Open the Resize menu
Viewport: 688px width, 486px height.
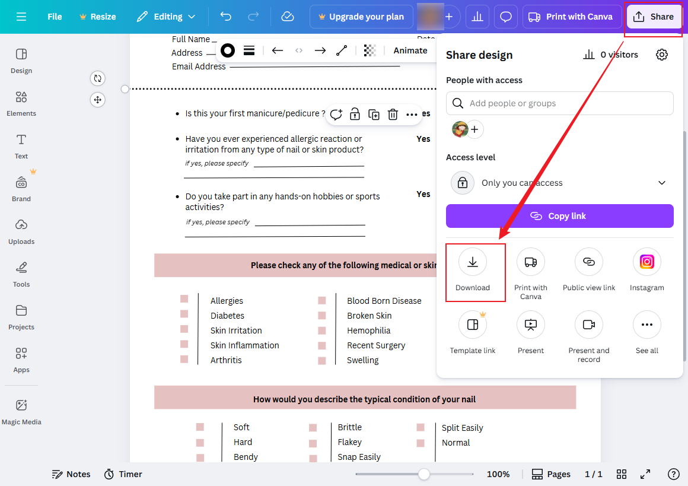pyautogui.click(x=97, y=17)
